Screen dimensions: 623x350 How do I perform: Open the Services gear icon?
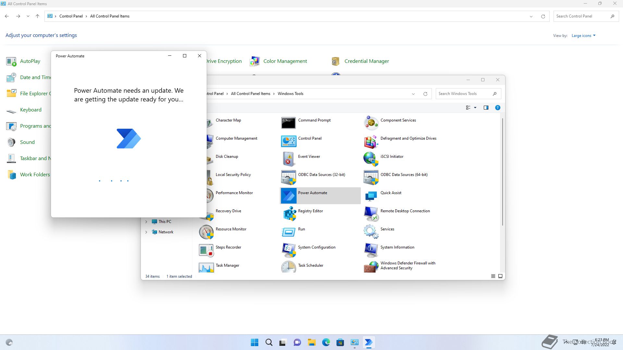[371, 232]
